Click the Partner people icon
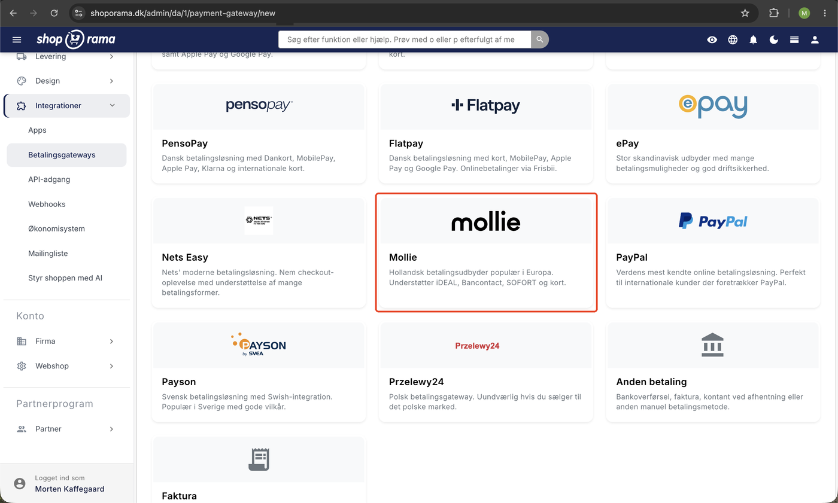The height and width of the screenshot is (503, 838). pyautogui.click(x=22, y=429)
